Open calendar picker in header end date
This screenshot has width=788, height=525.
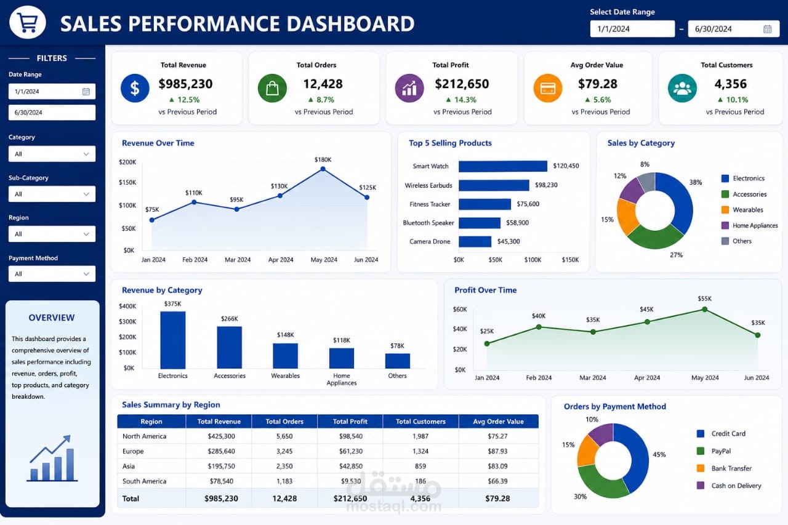pyautogui.click(x=767, y=29)
